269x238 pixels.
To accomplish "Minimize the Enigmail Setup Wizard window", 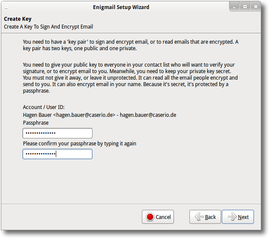I will pyautogui.click(x=234, y=7).
